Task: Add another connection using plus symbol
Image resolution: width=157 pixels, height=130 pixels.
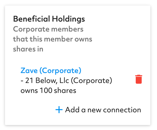Action: 59,110
